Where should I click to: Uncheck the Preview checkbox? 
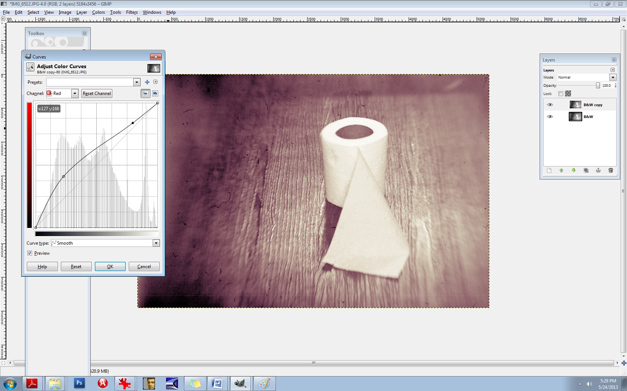click(30, 253)
